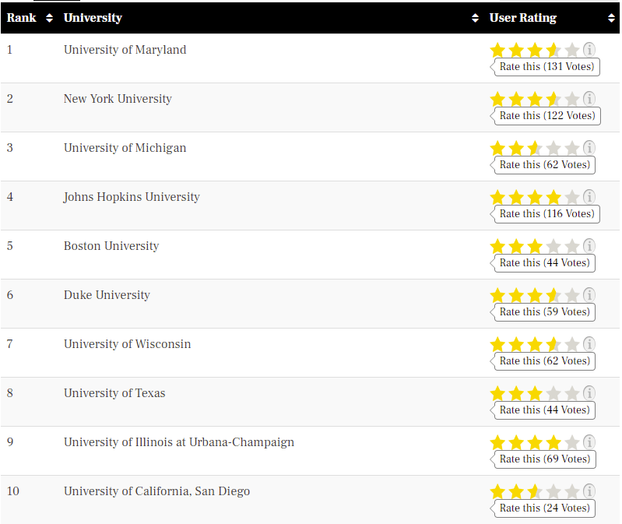Sort the table by the Rank column arrows
Image resolution: width=622 pixels, height=524 pixels.
coord(49,18)
